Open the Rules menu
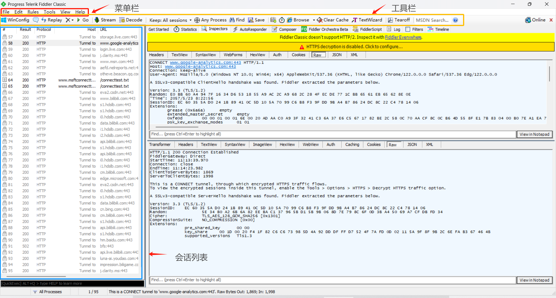Screen dimensions: 556x298 pos(33,12)
